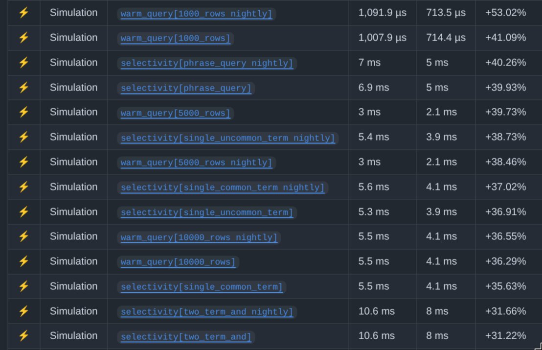Screen dimensions: 542x350
Task: Click lightning icon in selectivity[single_uncommon_term nightly] row
Action: (x=24, y=137)
